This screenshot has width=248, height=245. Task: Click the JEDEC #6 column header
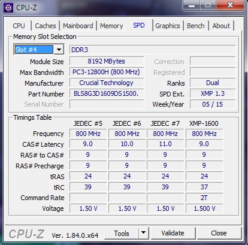(127, 123)
